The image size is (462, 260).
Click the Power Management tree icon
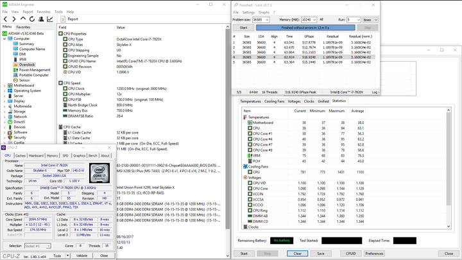16,70
